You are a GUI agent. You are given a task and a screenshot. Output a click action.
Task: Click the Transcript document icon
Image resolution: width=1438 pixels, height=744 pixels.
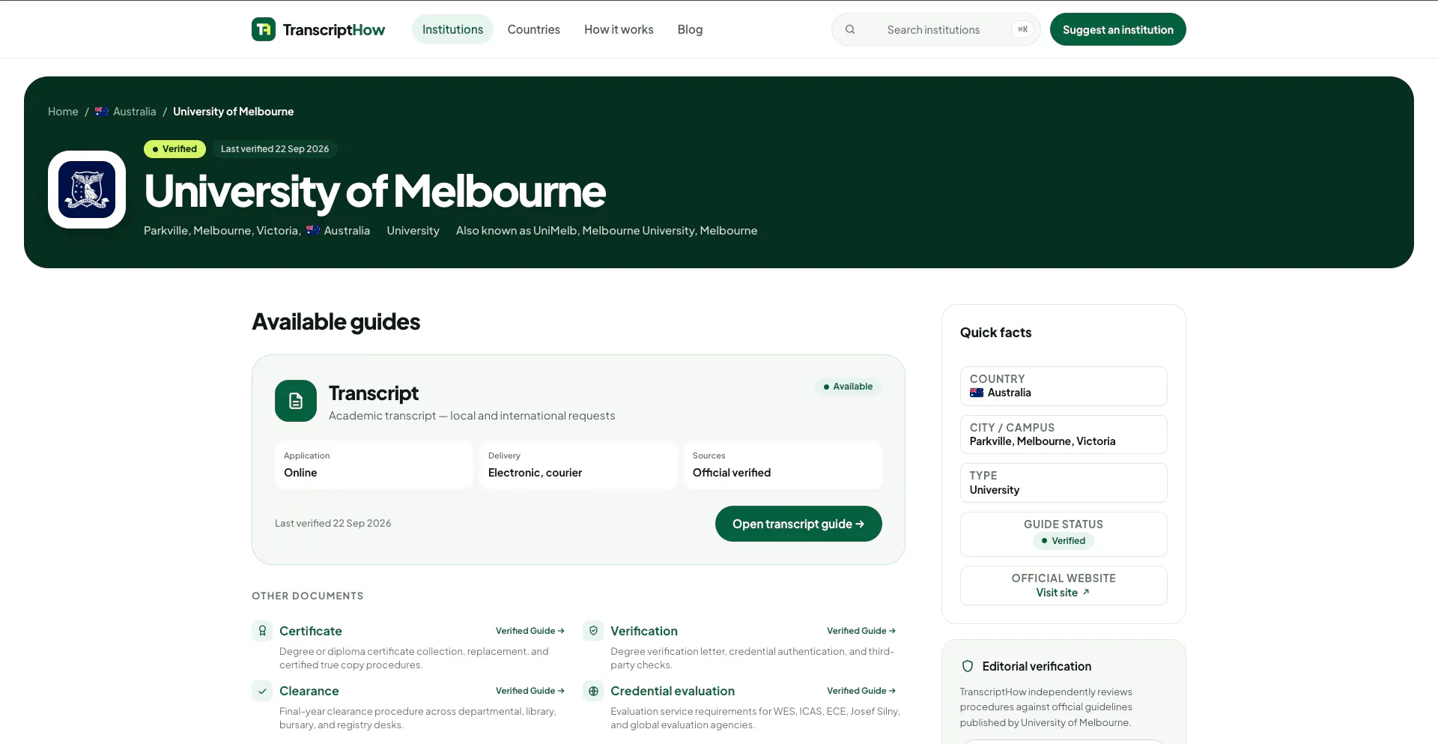296,401
